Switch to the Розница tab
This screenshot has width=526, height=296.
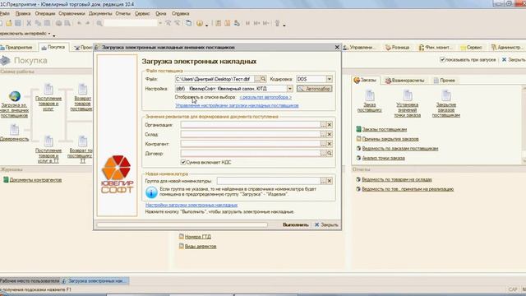(397, 48)
